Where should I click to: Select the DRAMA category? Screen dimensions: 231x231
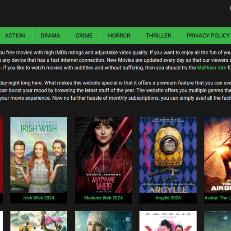tap(50, 36)
